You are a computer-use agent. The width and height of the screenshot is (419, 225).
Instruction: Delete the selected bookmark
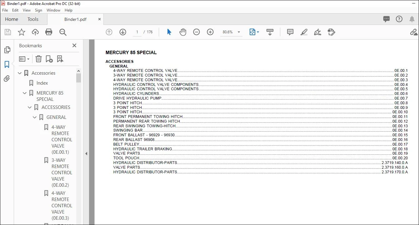coord(38,59)
